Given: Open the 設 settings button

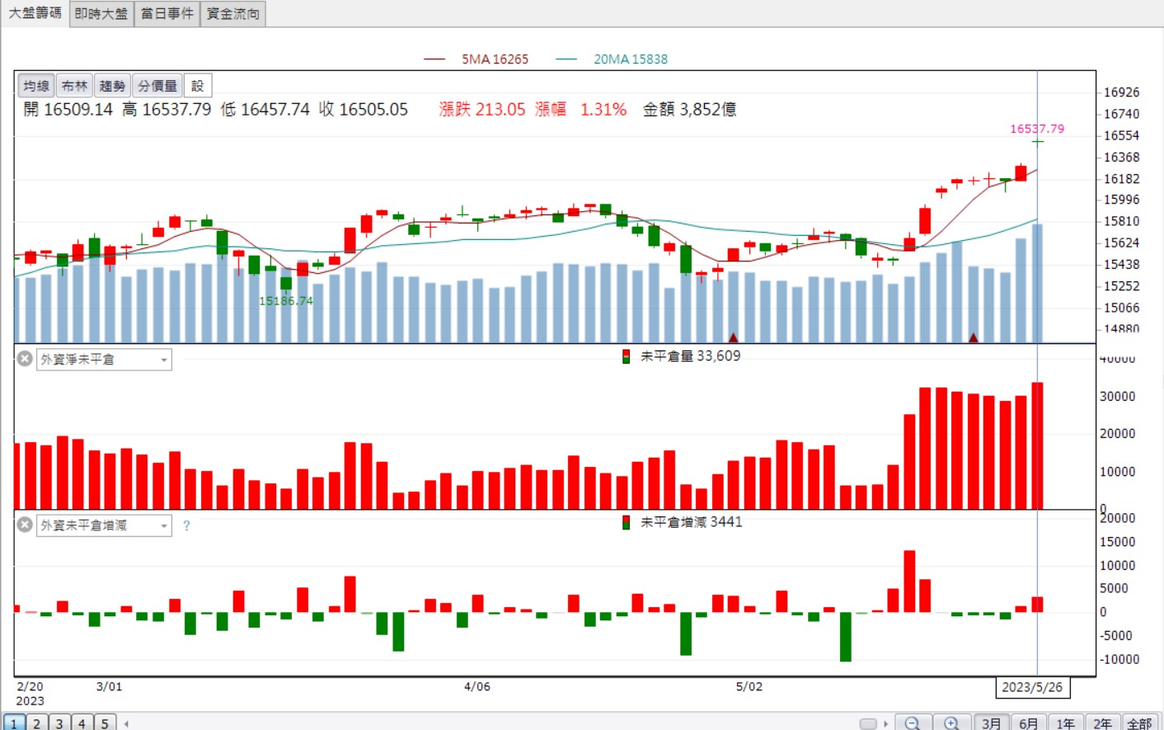Looking at the screenshot, I should [198, 86].
